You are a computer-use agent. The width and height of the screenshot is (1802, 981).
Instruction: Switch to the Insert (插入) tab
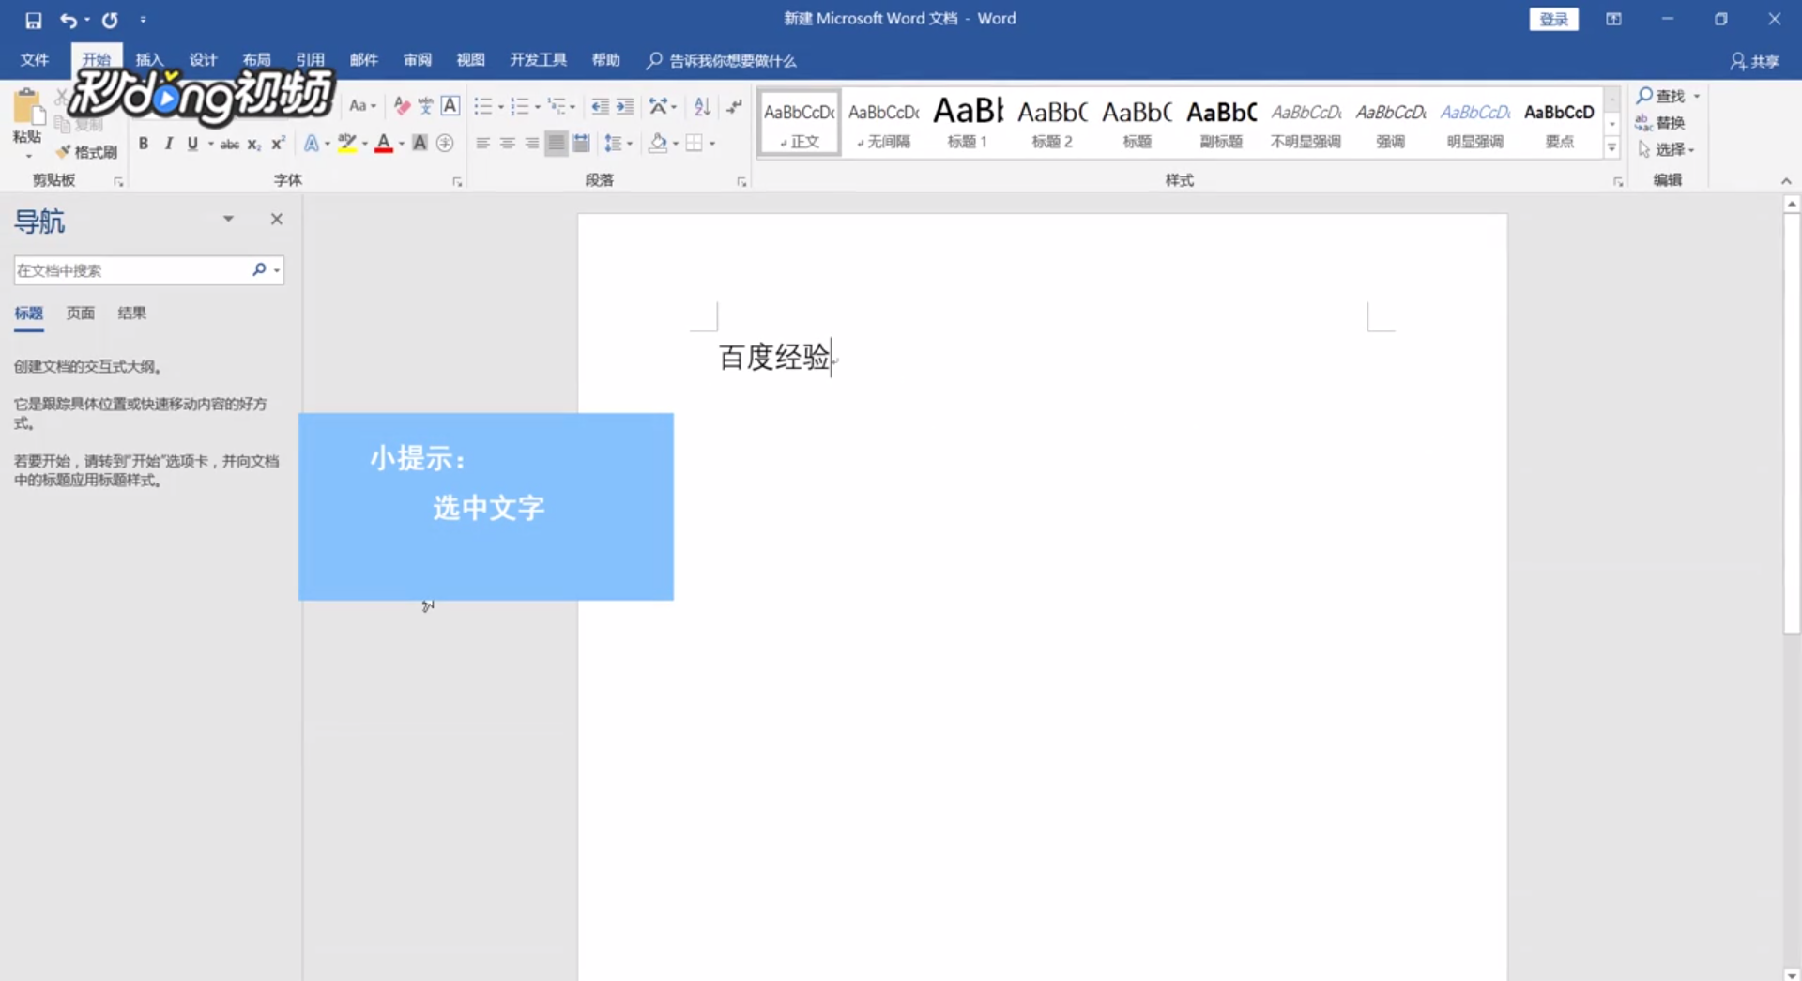tap(149, 60)
